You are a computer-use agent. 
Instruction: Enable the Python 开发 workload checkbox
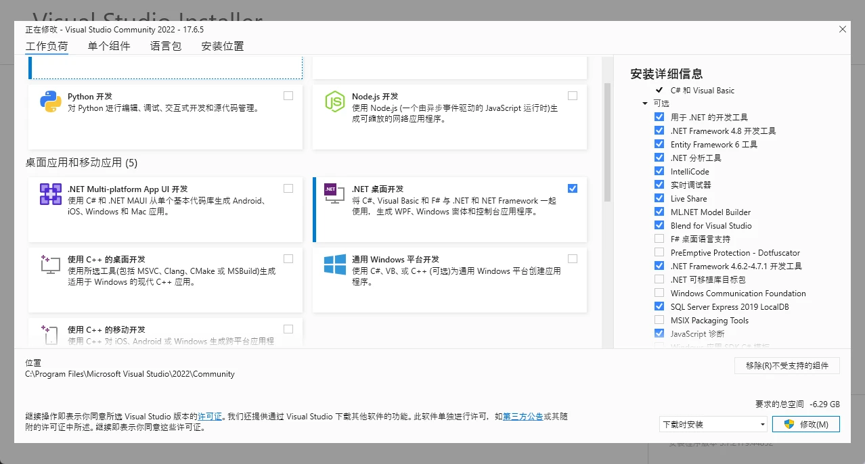click(x=288, y=95)
